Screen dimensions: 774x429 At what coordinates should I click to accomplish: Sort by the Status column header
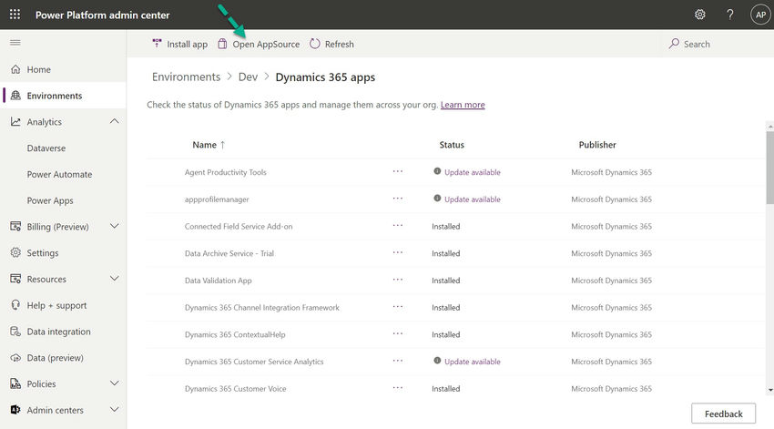click(452, 145)
